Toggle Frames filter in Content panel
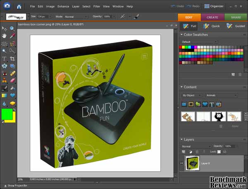This screenshot has width=248, height=189. click(191, 104)
